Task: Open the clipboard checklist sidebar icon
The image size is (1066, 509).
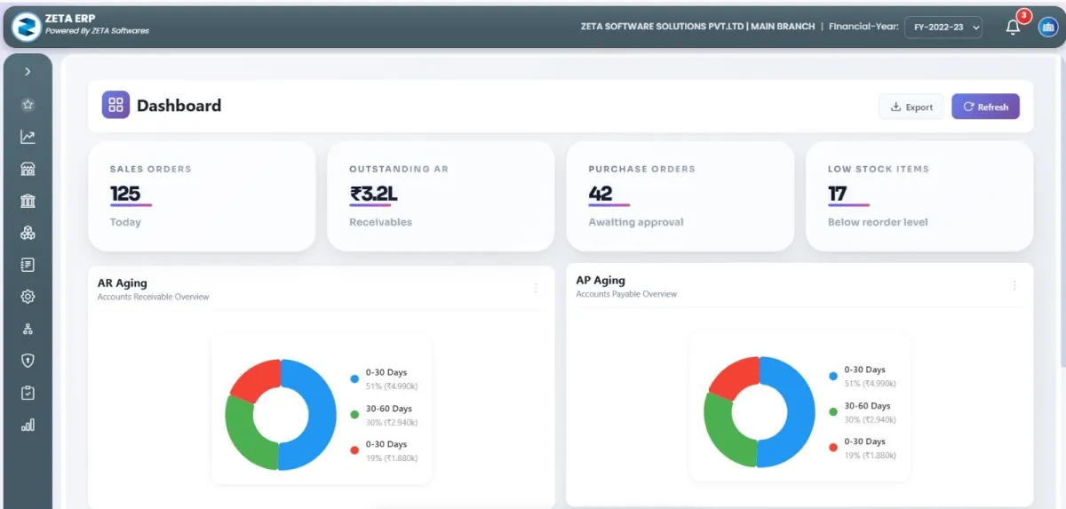Action: tap(28, 393)
